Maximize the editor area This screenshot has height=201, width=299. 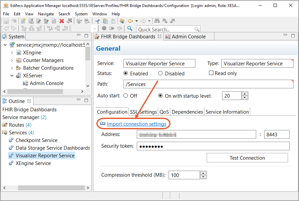click(x=293, y=36)
